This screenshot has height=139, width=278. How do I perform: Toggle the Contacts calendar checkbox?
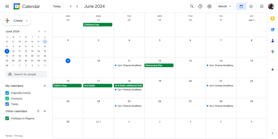click(7, 99)
